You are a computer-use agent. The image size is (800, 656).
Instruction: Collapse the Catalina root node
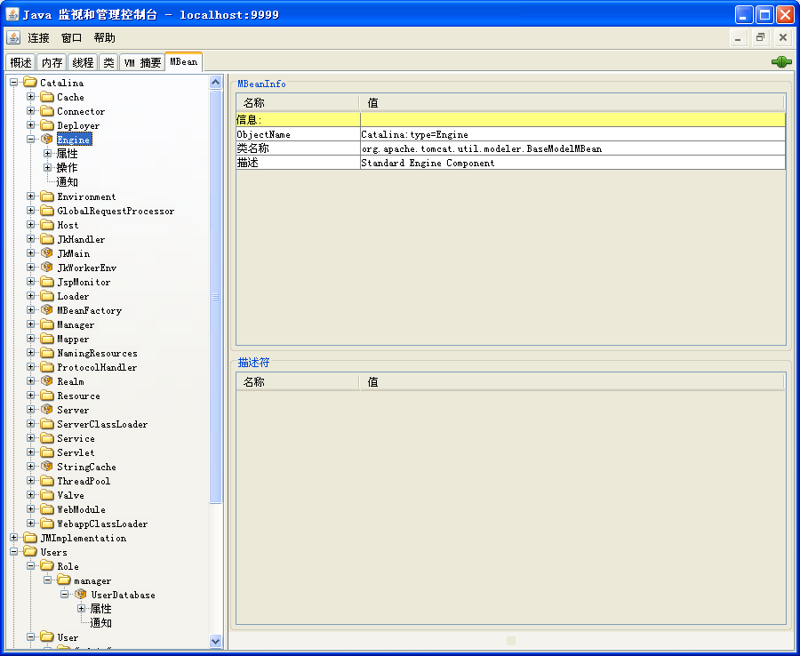[14, 83]
